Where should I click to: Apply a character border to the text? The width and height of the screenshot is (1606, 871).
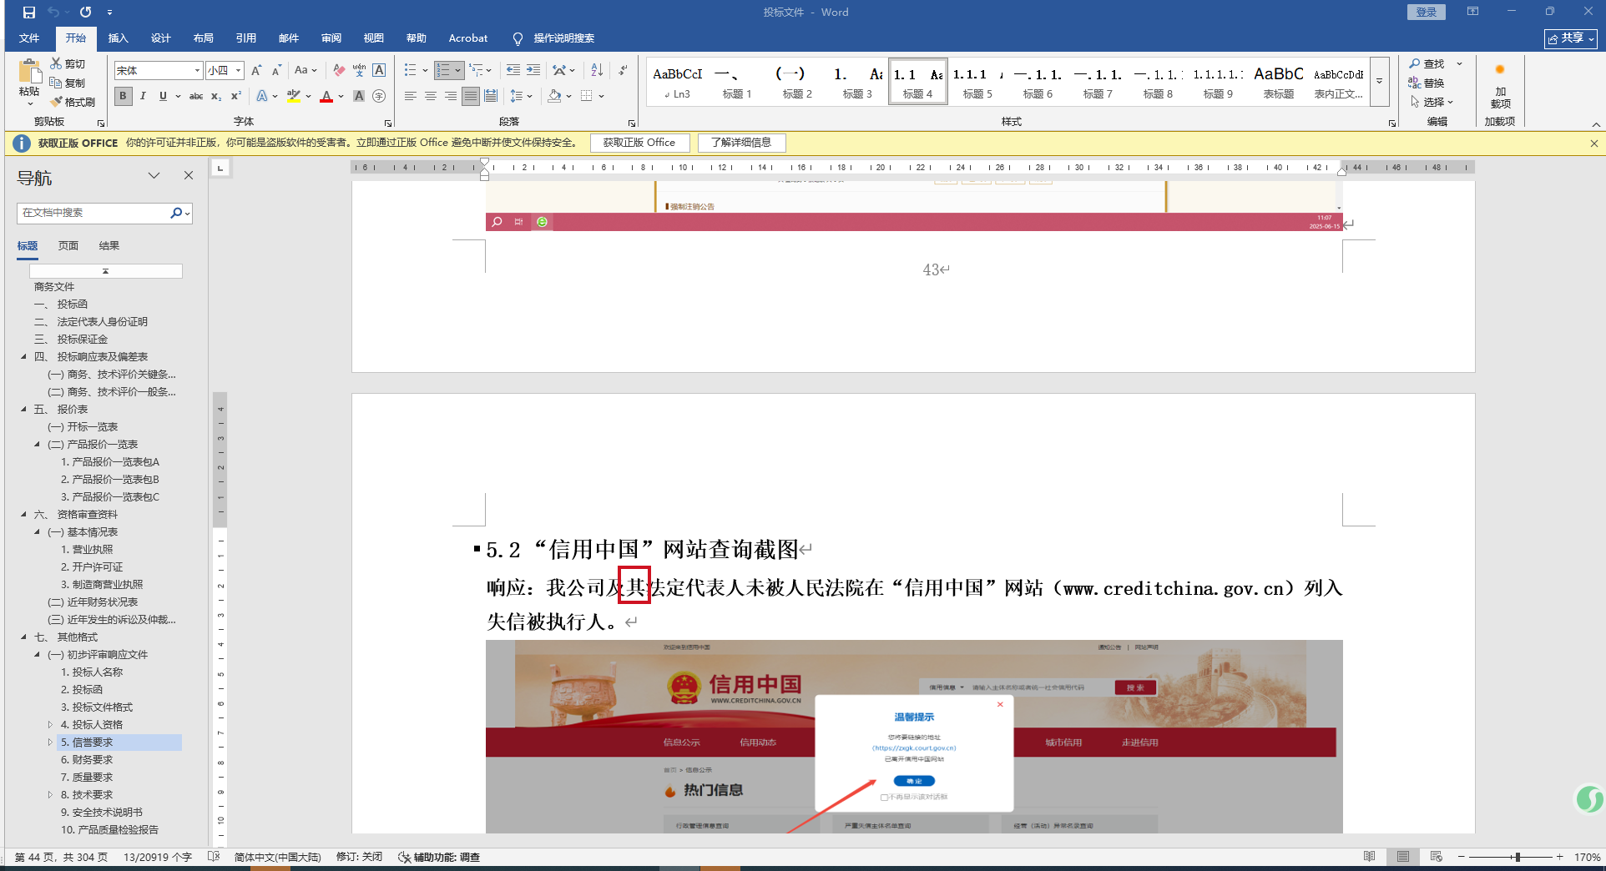(379, 71)
